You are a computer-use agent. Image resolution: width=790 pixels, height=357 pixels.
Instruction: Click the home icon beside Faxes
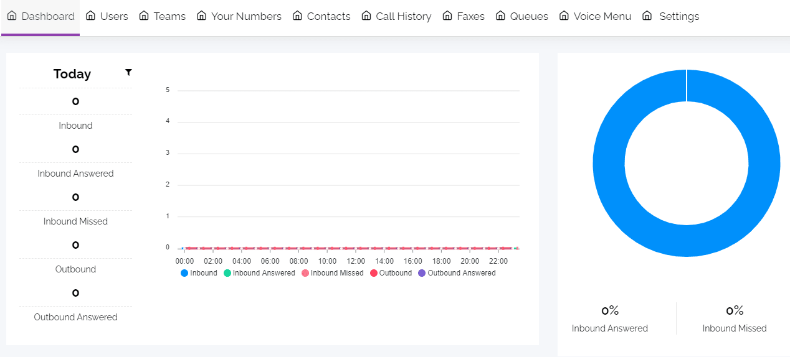447,16
